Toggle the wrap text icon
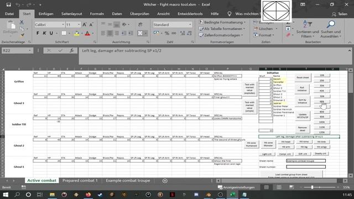The width and height of the screenshot is (354, 199). coord(140,24)
